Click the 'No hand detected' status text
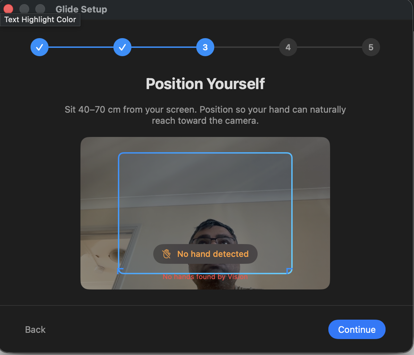The height and width of the screenshot is (355, 414). (x=213, y=254)
